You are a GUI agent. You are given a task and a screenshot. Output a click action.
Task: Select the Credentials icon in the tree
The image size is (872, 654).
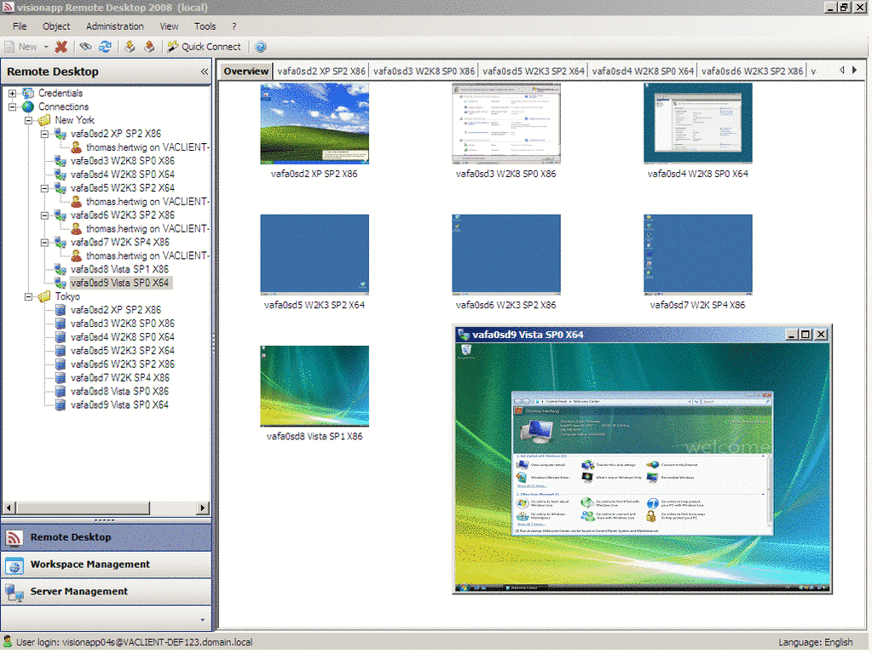[x=28, y=93]
